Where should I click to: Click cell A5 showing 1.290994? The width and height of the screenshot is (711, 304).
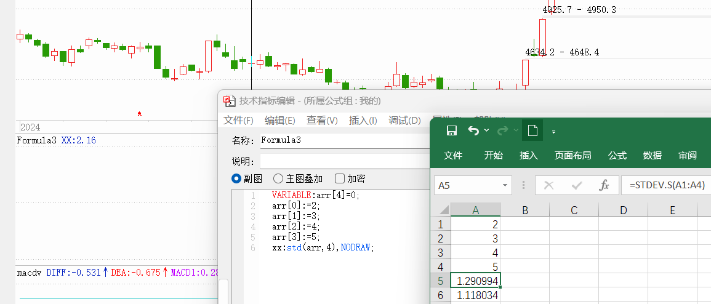click(x=476, y=281)
